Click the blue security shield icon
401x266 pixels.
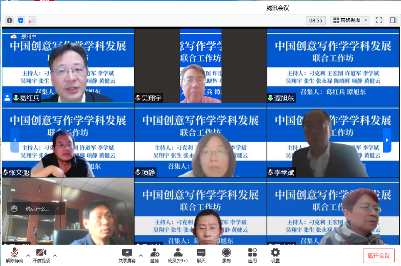[21, 20]
